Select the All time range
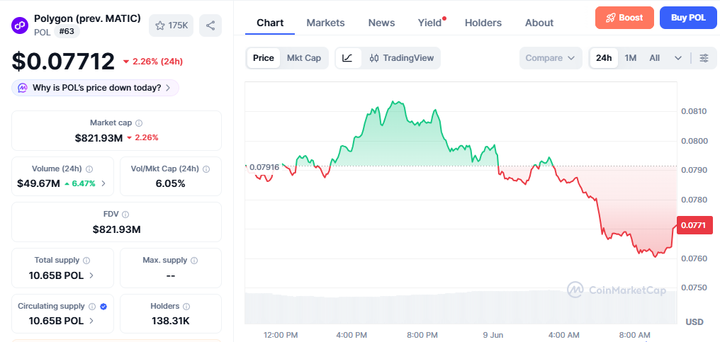The width and height of the screenshot is (720, 342). click(654, 58)
